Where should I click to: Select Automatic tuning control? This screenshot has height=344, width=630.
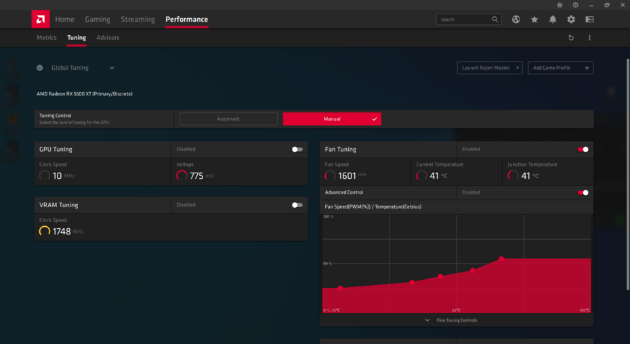point(228,119)
